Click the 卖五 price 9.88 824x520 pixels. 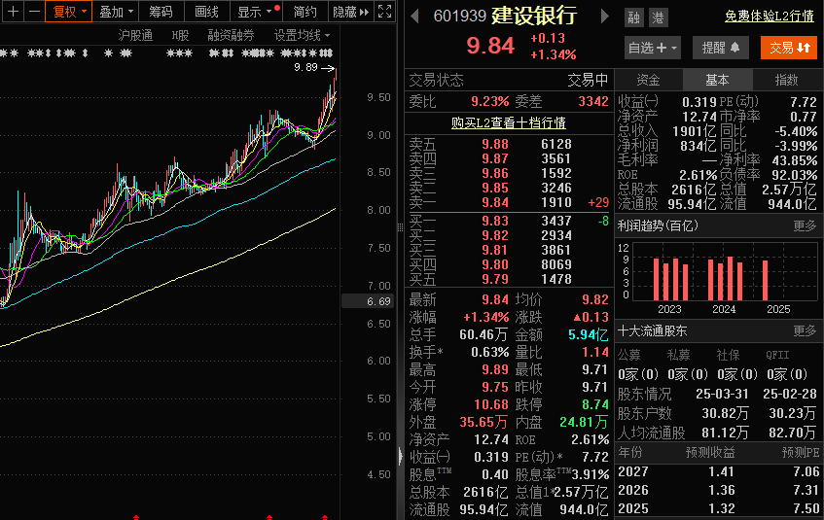[x=495, y=144]
